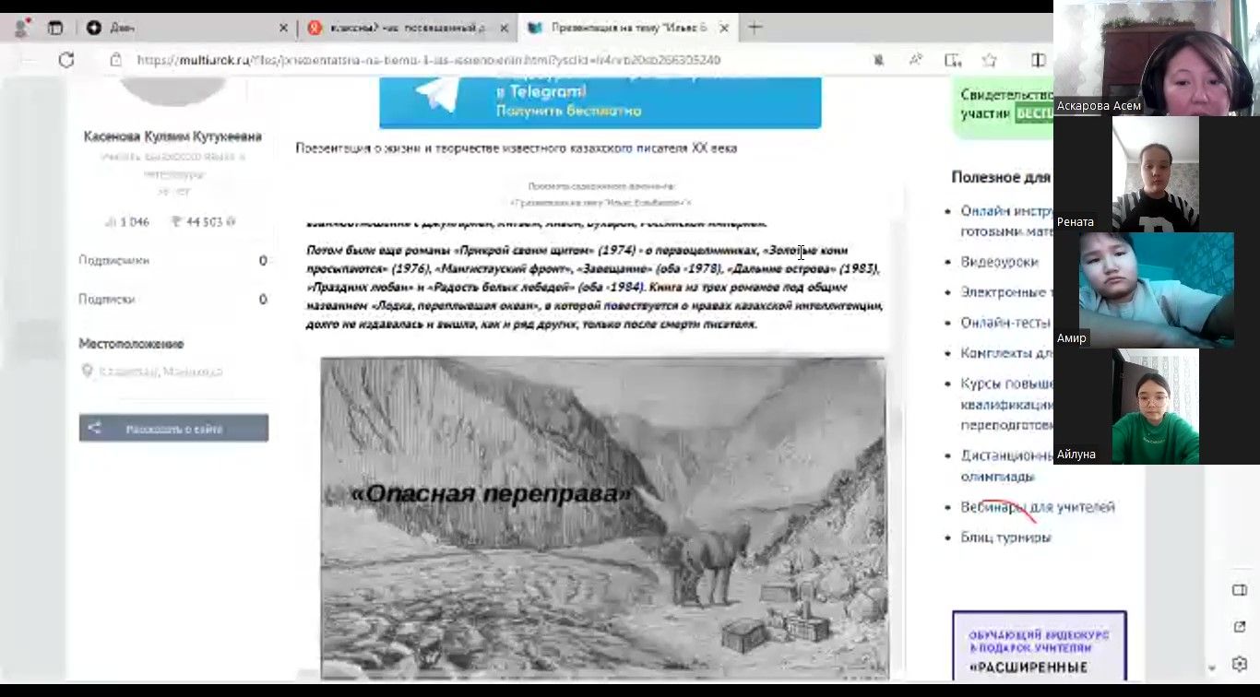Image resolution: width=1260 pixels, height=697 pixels.
Task: Open the "Блиц турниры" link
Action: [1005, 538]
